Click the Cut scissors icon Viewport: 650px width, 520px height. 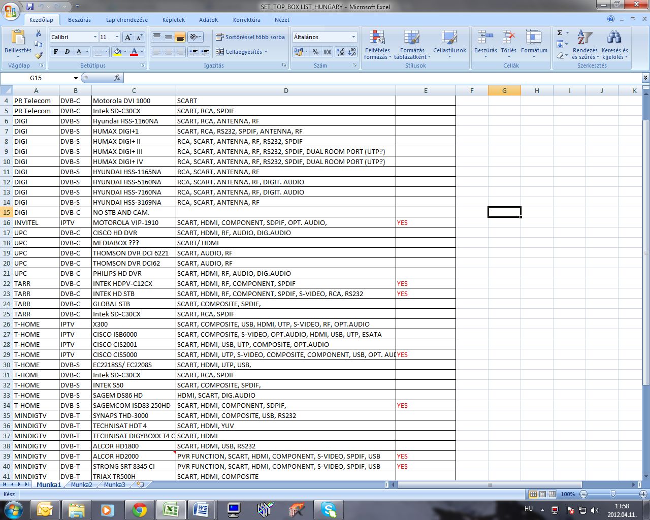[x=38, y=33]
